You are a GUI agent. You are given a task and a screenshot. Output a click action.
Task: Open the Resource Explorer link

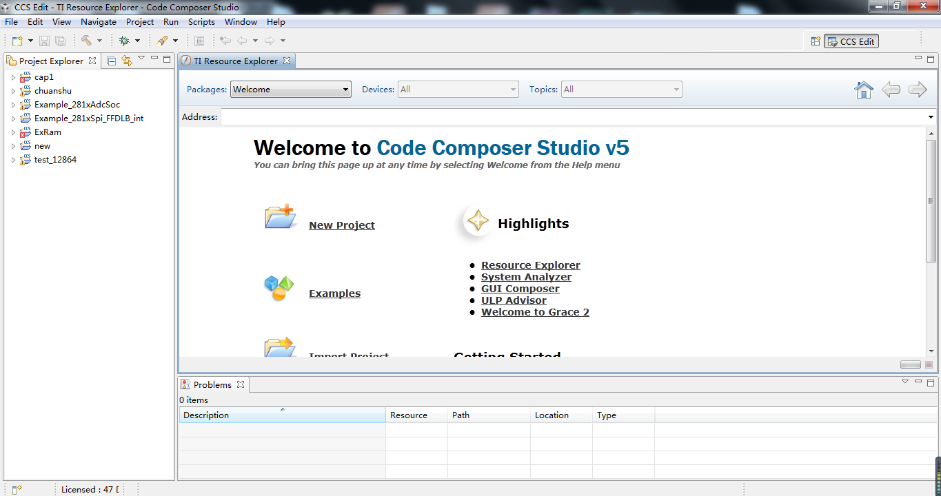pyautogui.click(x=530, y=265)
